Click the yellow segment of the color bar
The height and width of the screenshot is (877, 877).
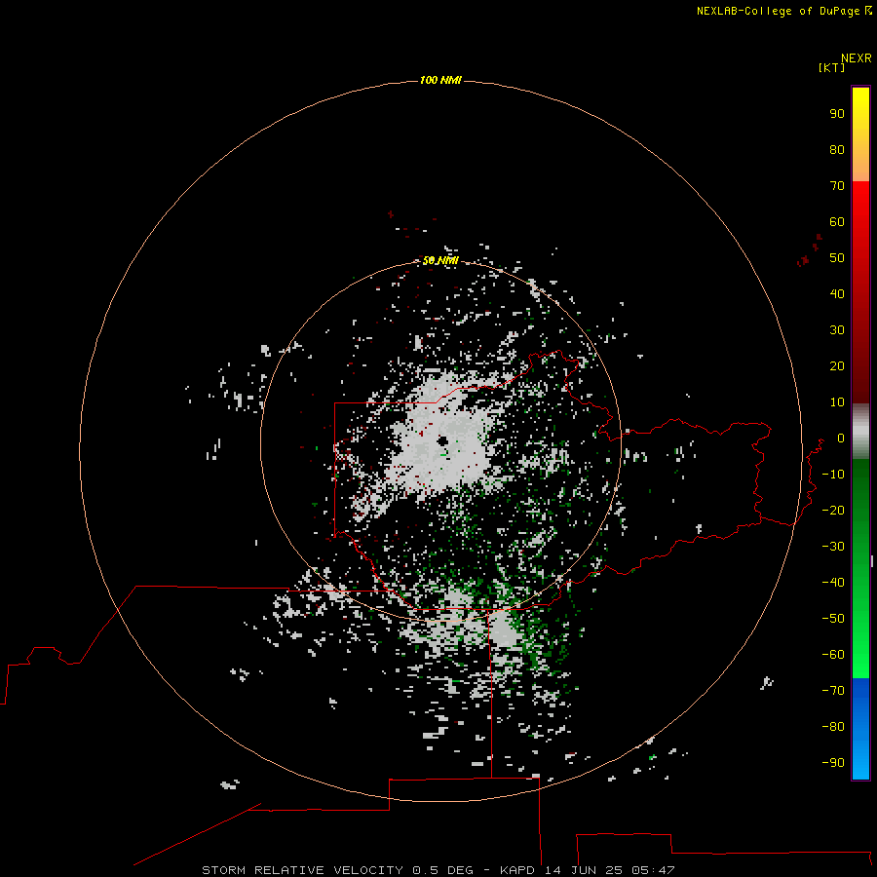pyautogui.click(x=860, y=134)
